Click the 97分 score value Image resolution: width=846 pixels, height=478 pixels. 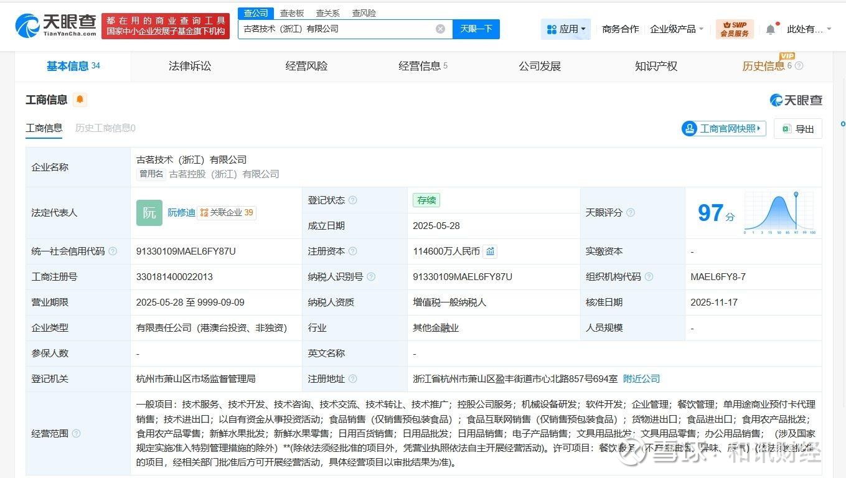pyautogui.click(x=716, y=213)
